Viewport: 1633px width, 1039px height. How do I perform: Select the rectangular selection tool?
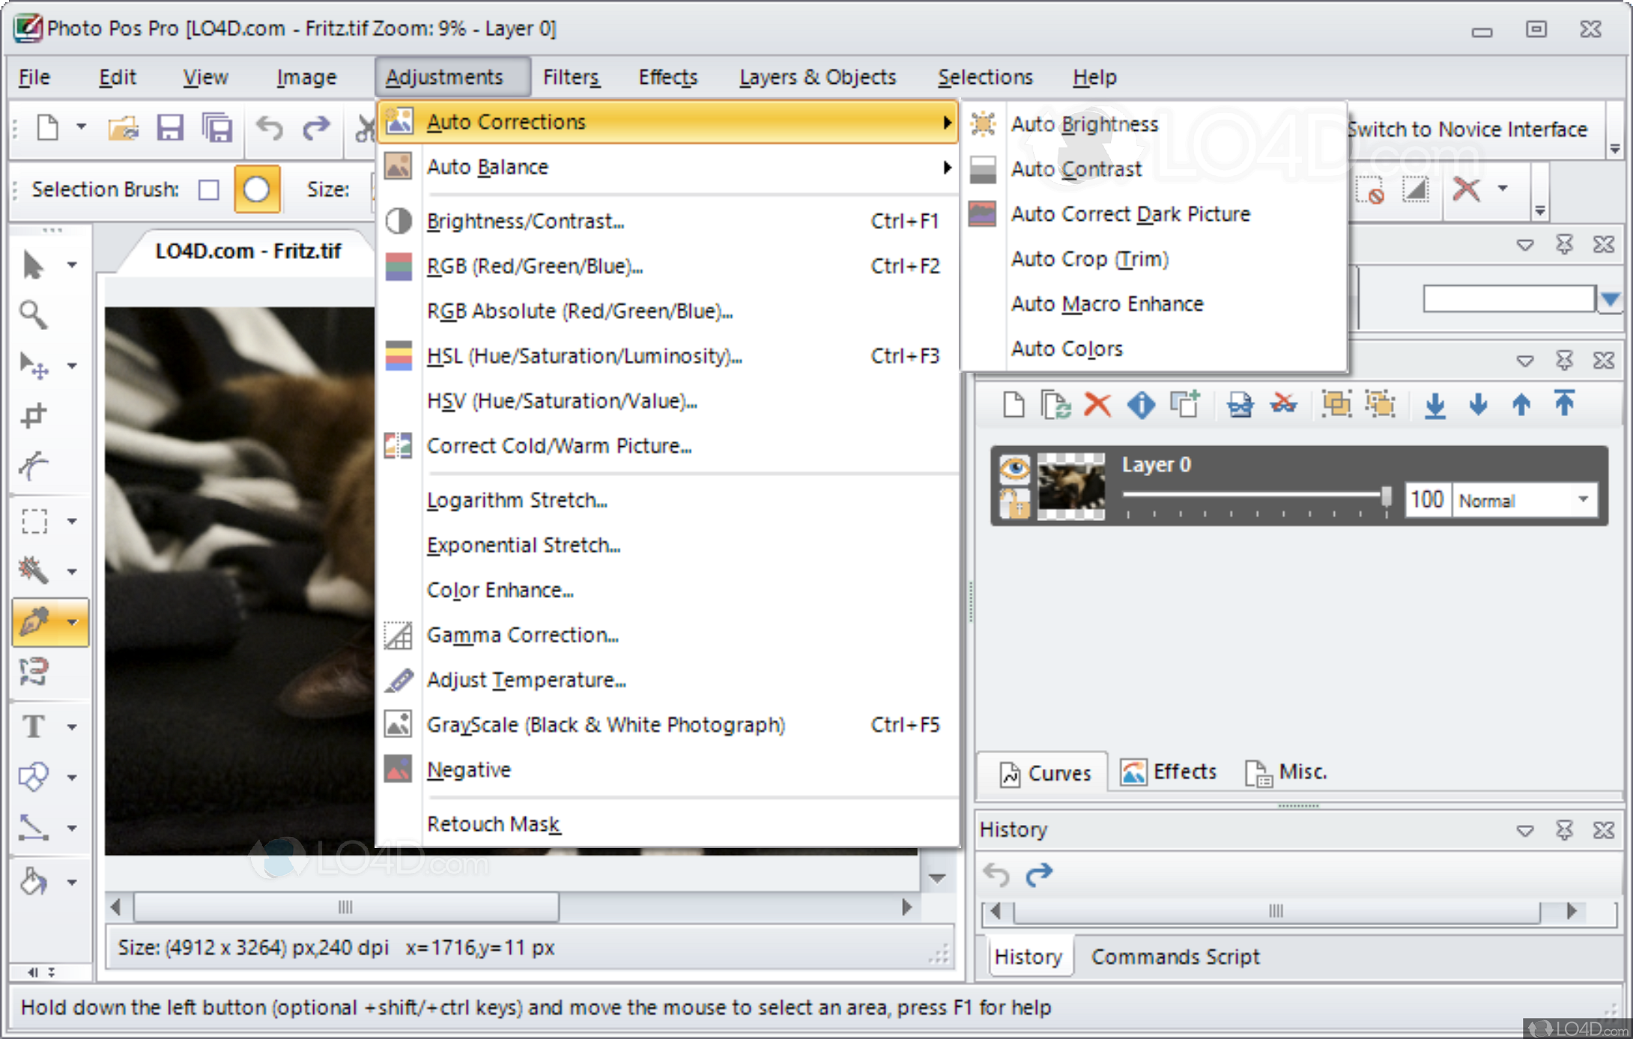coord(33,521)
